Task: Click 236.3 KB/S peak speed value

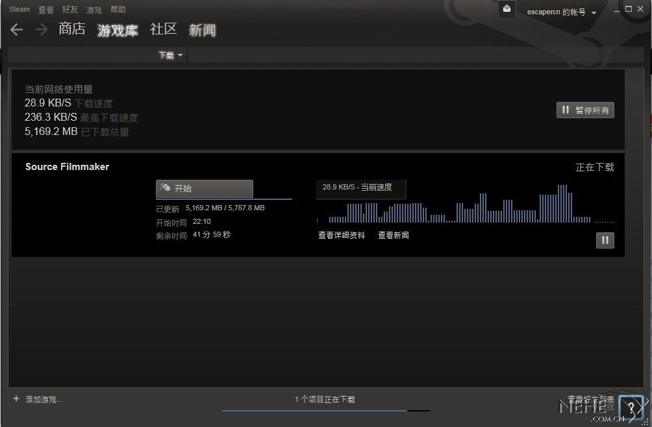Action: (x=51, y=117)
